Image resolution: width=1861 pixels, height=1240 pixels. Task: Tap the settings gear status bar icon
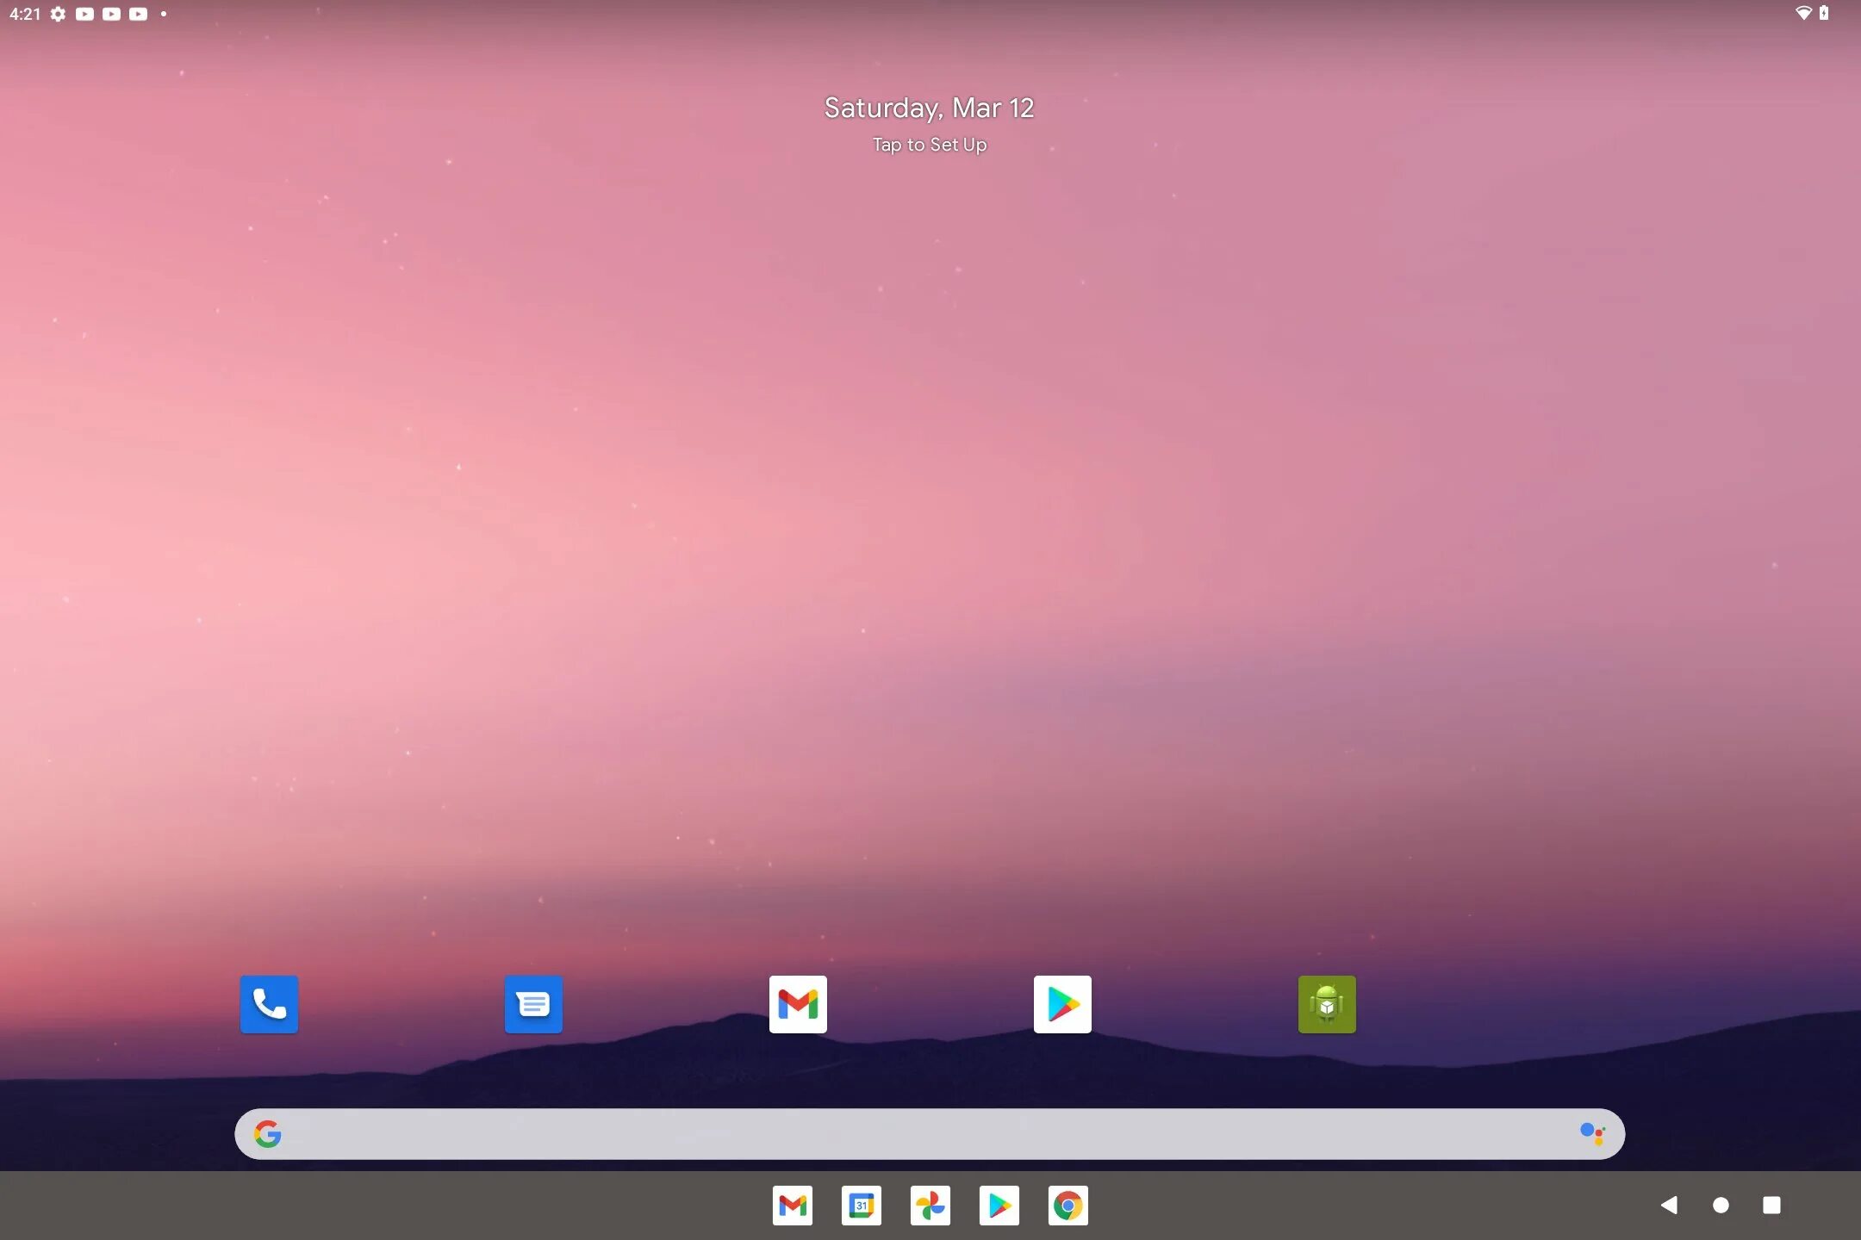coord(58,14)
